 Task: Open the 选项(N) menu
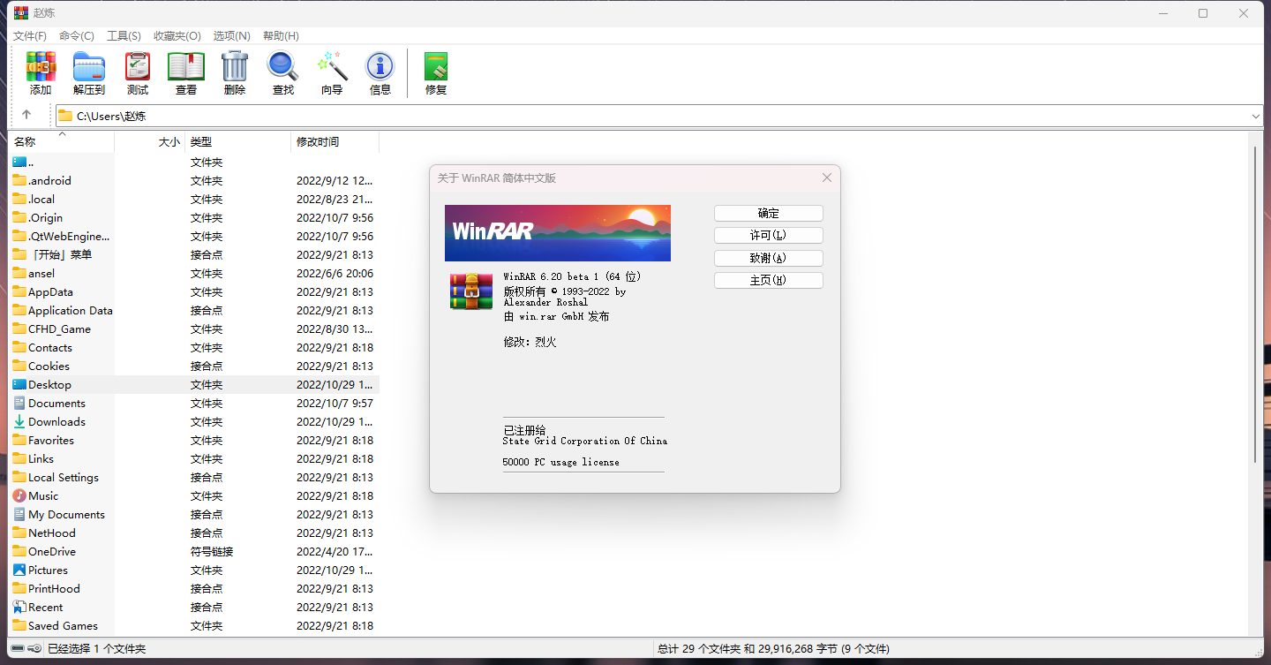coord(232,36)
